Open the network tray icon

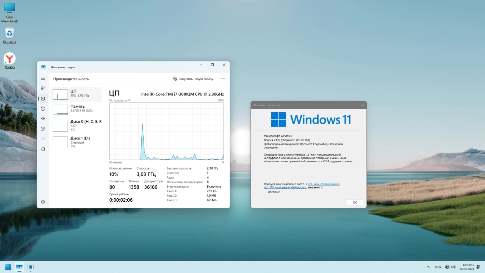[x=447, y=267]
